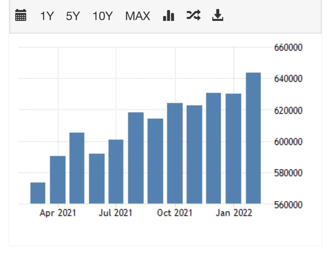Click the Oct 2021 axis label
331x259 pixels.
tap(175, 213)
